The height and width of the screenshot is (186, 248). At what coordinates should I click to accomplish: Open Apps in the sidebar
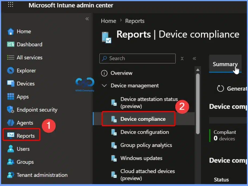point(23,97)
